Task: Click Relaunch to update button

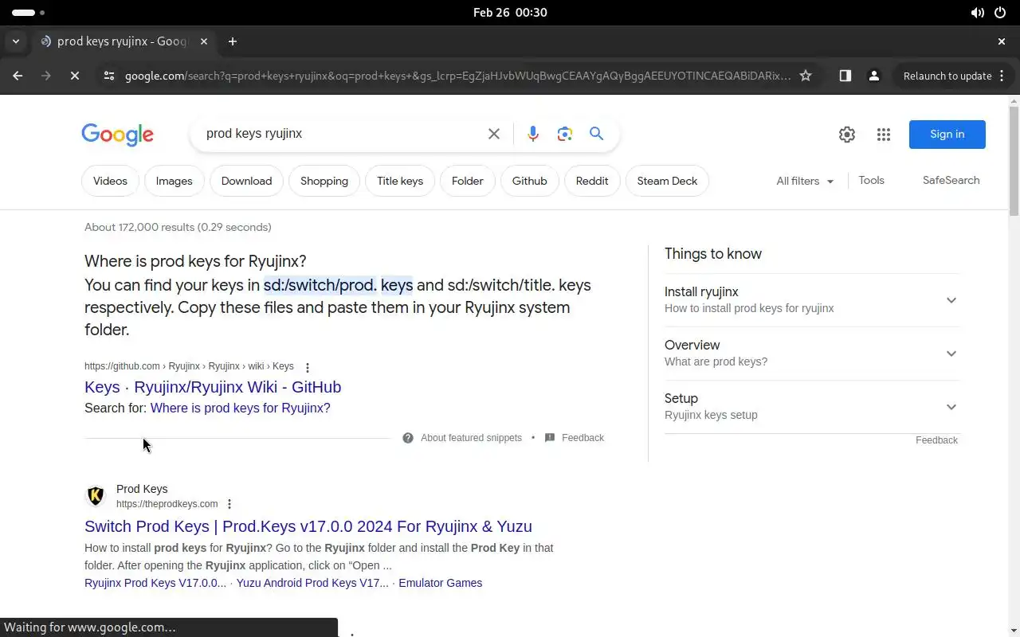Action: (x=947, y=76)
